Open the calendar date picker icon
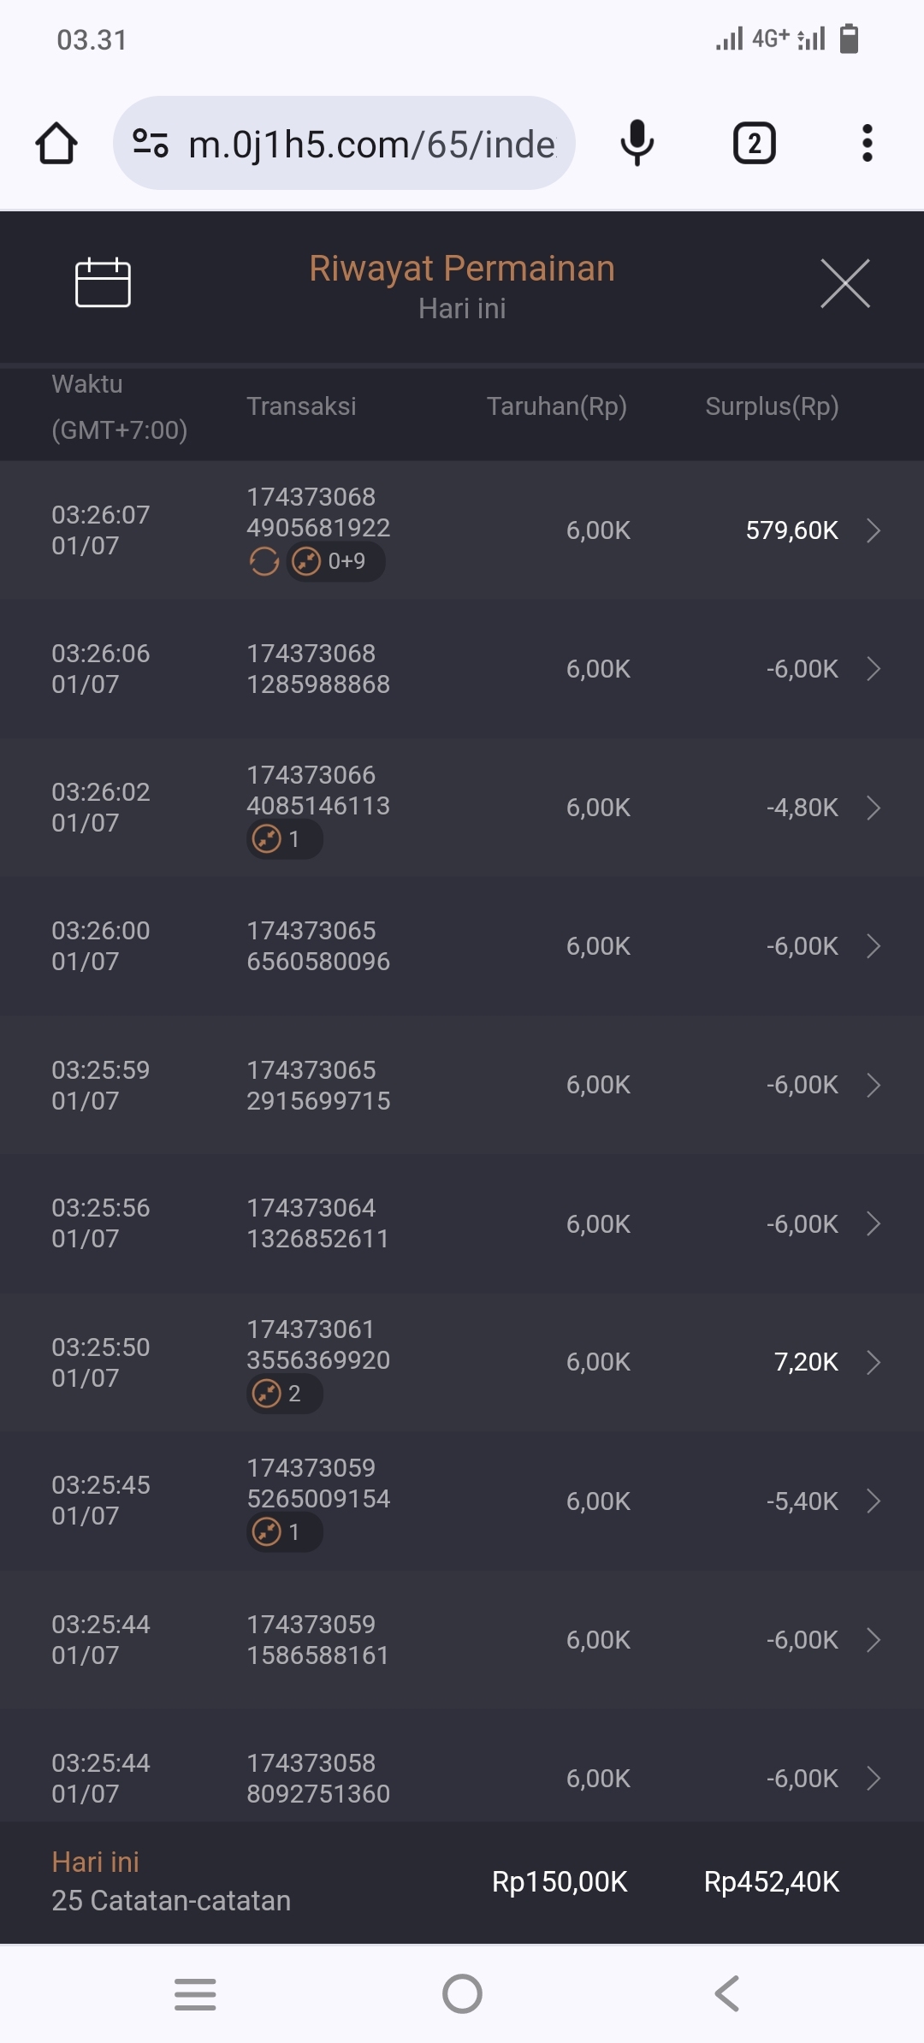924x2043 pixels. pyautogui.click(x=103, y=282)
